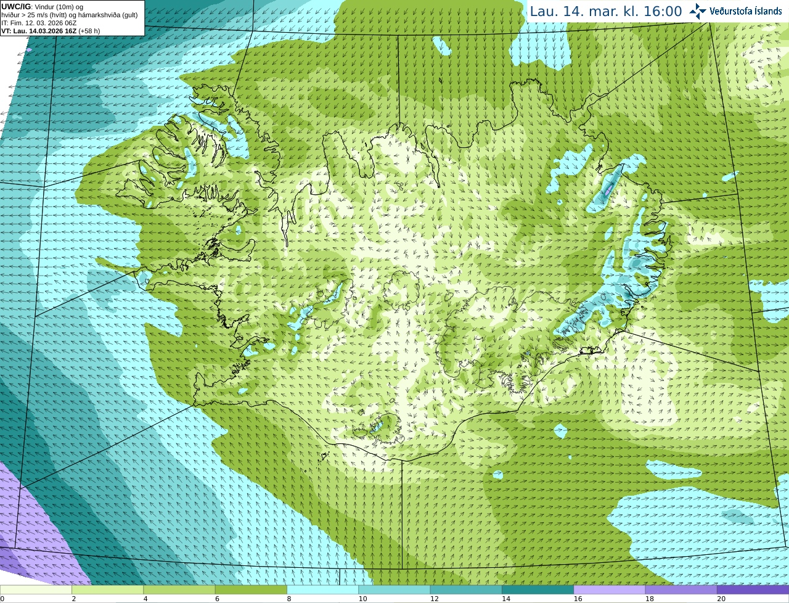
Task: Click the legend scale value 20
Action: pos(721,599)
